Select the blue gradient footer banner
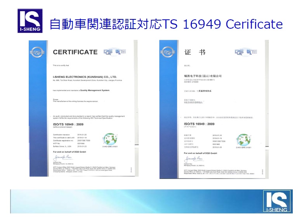299x220 pixels. click(151, 201)
